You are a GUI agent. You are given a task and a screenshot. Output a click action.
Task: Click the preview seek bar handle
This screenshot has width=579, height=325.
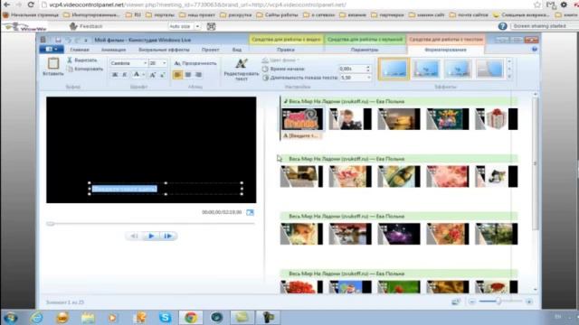click(x=51, y=224)
